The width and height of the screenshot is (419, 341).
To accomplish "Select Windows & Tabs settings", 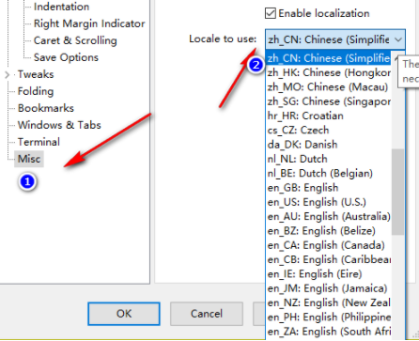I will pyautogui.click(x=59, y=125).
